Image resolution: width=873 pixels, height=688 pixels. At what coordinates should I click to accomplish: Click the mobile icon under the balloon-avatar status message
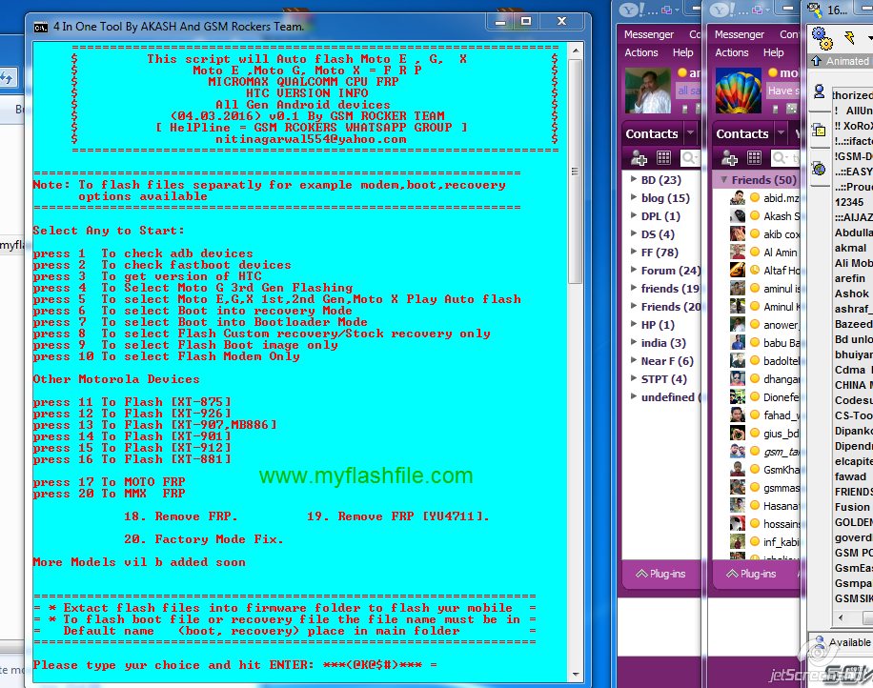(x=776, y=109)
